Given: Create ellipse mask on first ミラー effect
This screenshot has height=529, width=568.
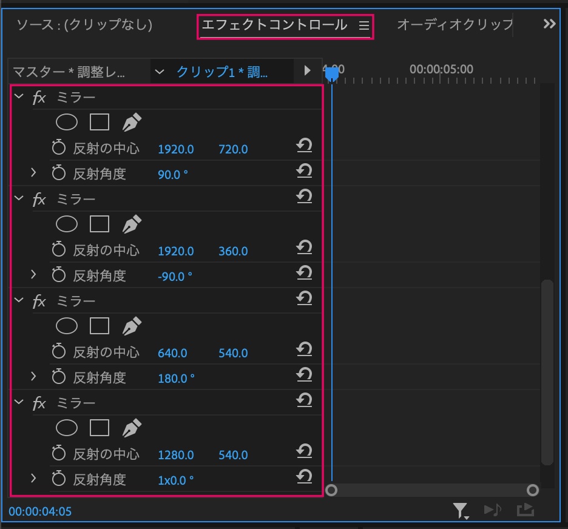Looking at the screenshot, I should (x=67, y=122).
